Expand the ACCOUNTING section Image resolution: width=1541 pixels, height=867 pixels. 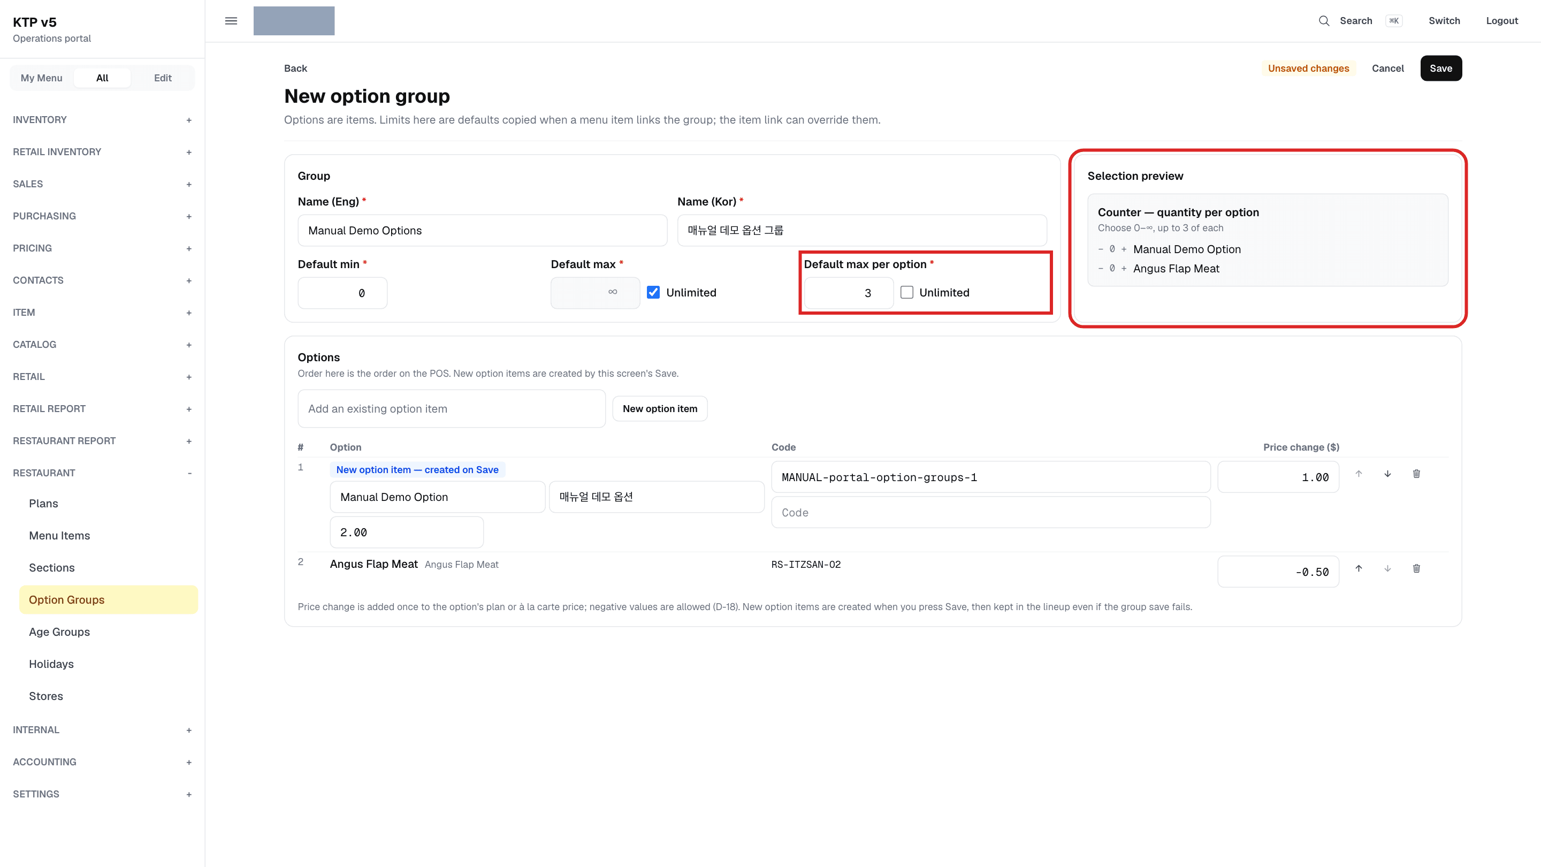[x=102, y=762]
